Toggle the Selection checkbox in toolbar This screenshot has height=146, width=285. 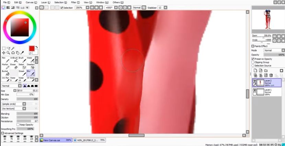(62, 8)
